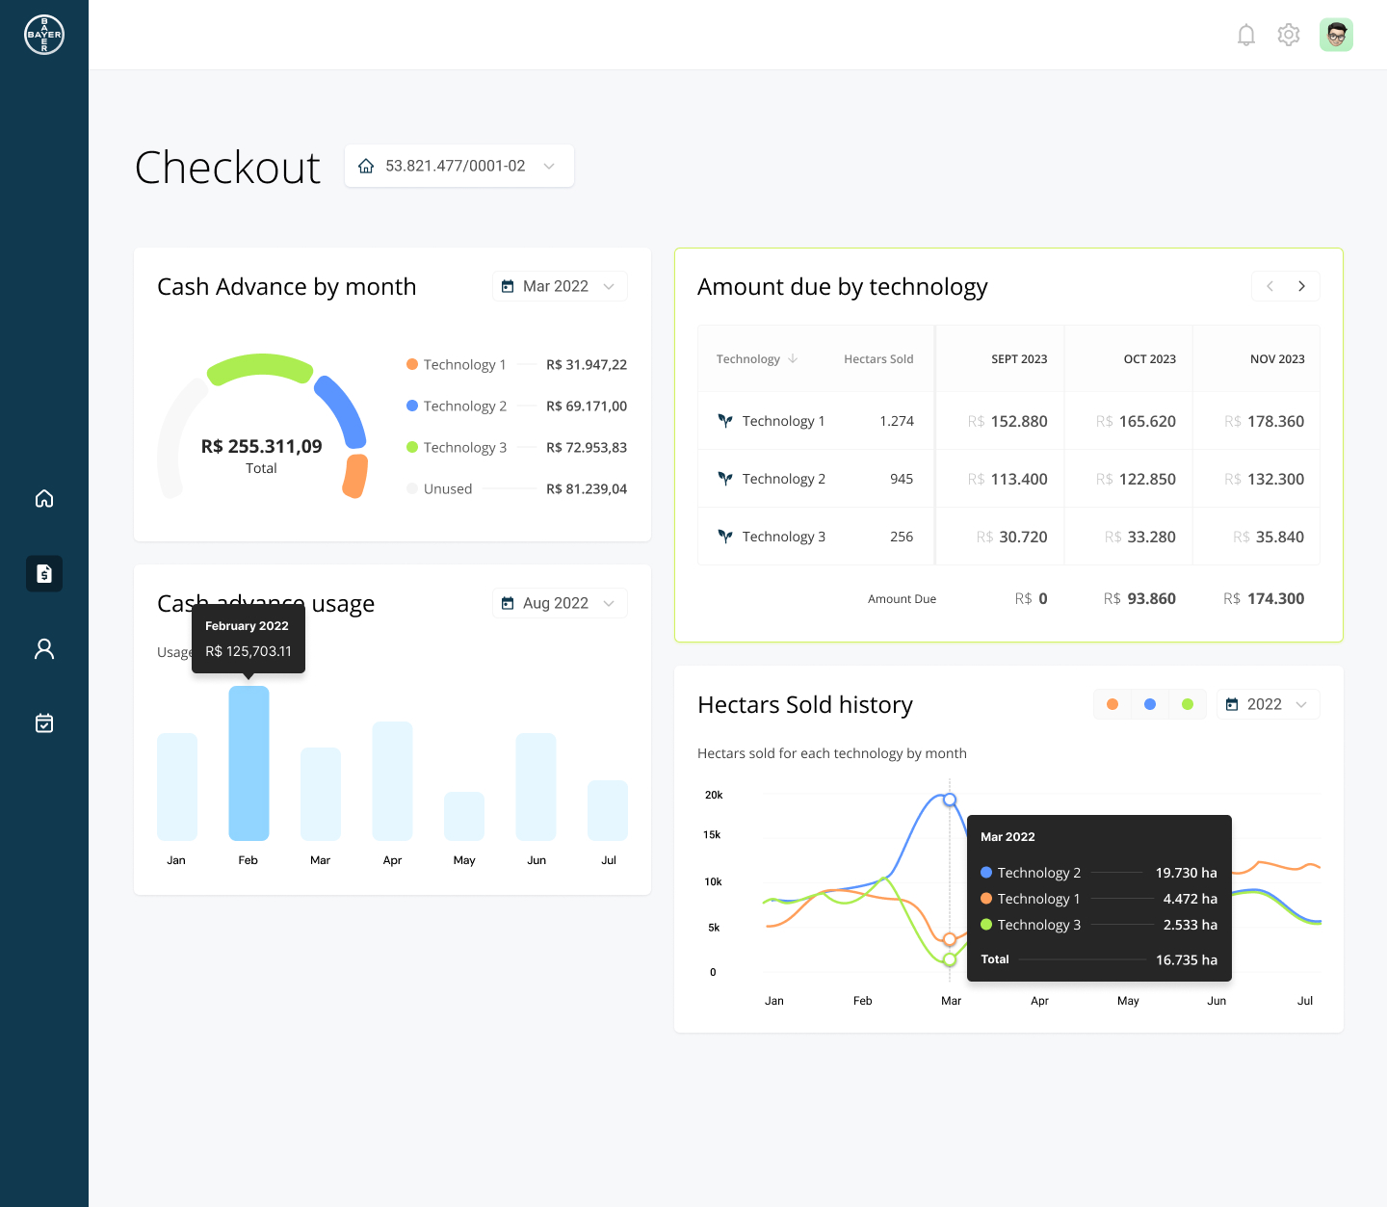This screenshot has width=1387, height=1207.
Task: Click the R$ 174.300 amount due total
Action: click(1264, 598)
